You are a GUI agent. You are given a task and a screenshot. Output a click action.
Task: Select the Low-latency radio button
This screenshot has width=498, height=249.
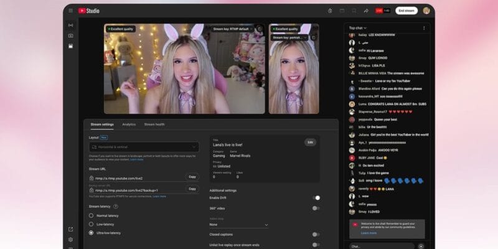point(91,224)
